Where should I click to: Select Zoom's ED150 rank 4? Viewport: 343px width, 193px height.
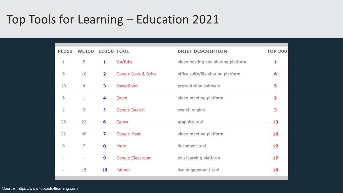(105, 98)
